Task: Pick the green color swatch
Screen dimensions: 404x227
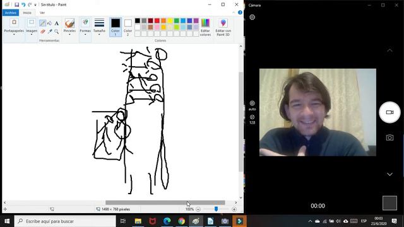Action: [177, 21]
